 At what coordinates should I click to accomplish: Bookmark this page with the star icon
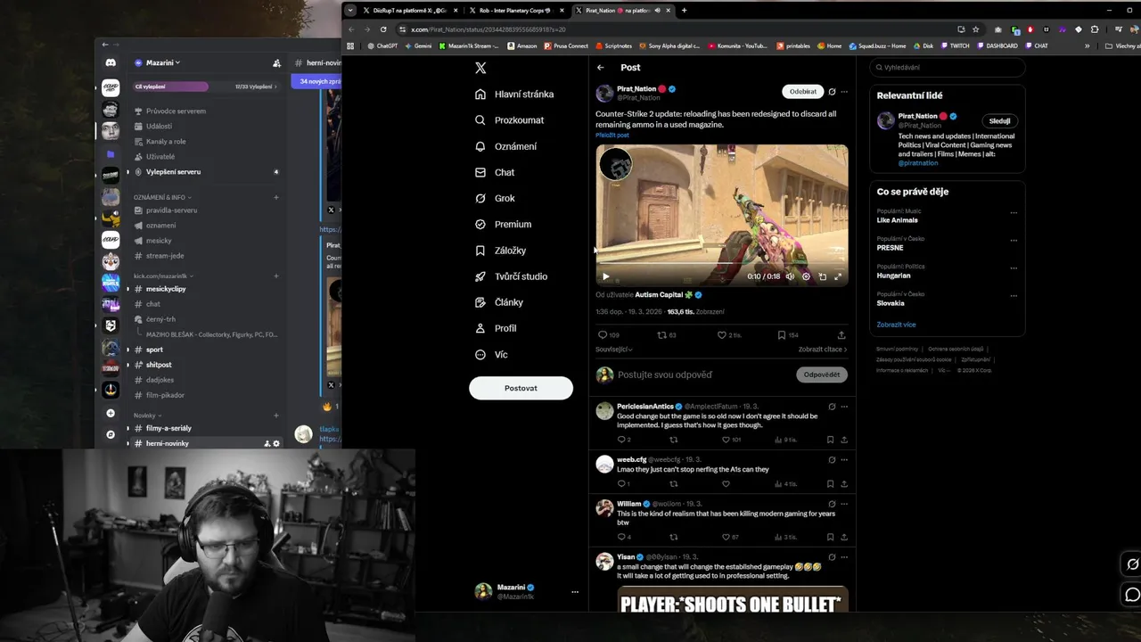pyautogui.click(x=976, y=29)
